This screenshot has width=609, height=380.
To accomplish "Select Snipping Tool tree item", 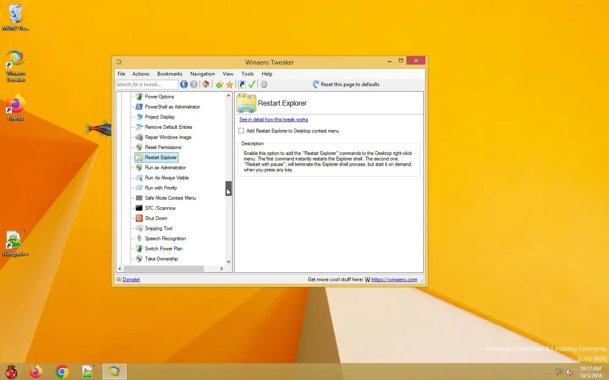I will (159, 228).
